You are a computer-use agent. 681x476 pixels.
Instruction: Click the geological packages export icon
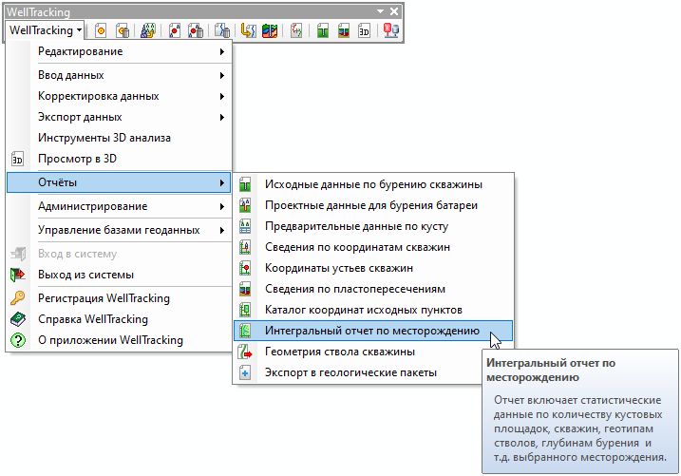point(245,373)
